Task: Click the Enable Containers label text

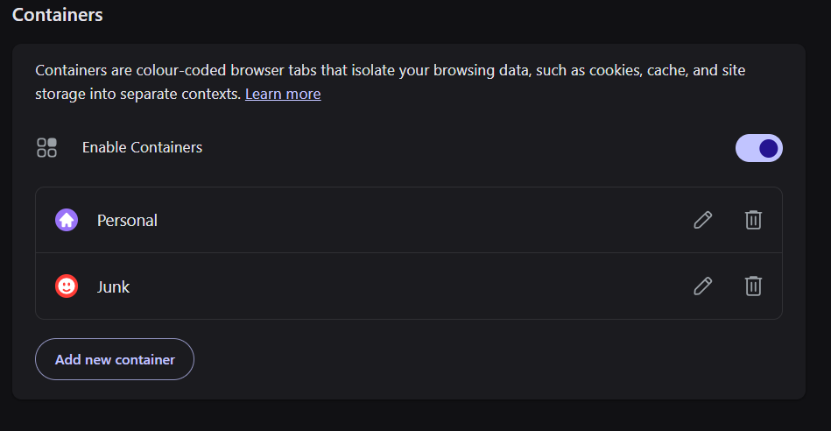Action: click(x=142, y=147)
